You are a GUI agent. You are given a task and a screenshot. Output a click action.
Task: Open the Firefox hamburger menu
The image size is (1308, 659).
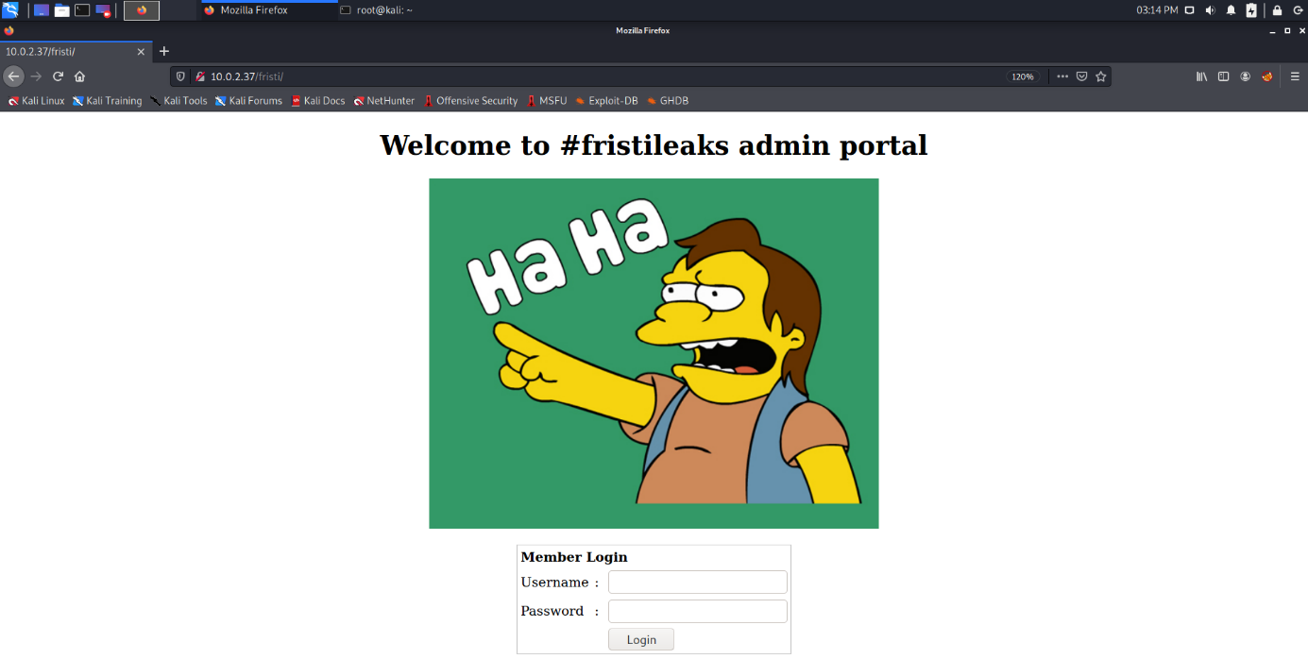pyautogui.click(x=1295, y=76)
